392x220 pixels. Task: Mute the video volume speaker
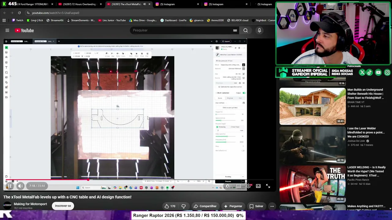click(x=20, y=186)
